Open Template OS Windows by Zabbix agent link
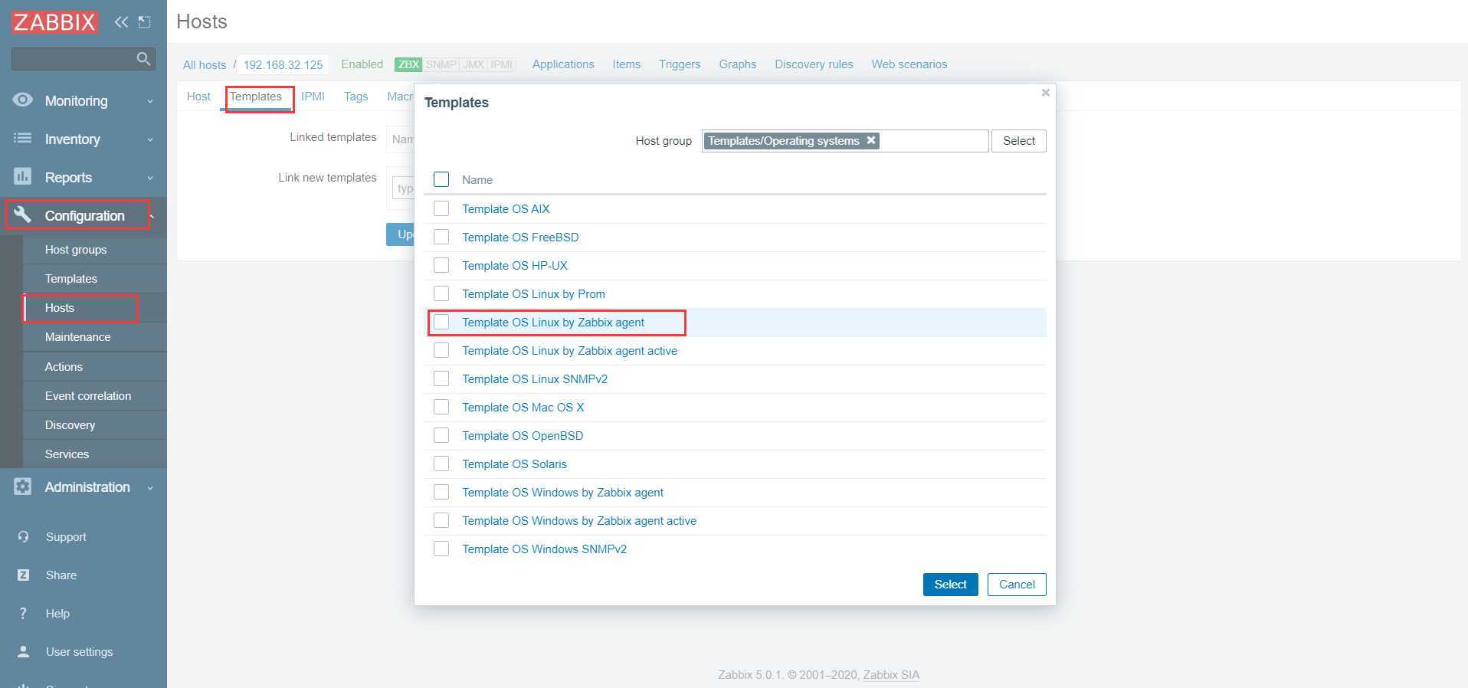 click(x=562, y=492)
